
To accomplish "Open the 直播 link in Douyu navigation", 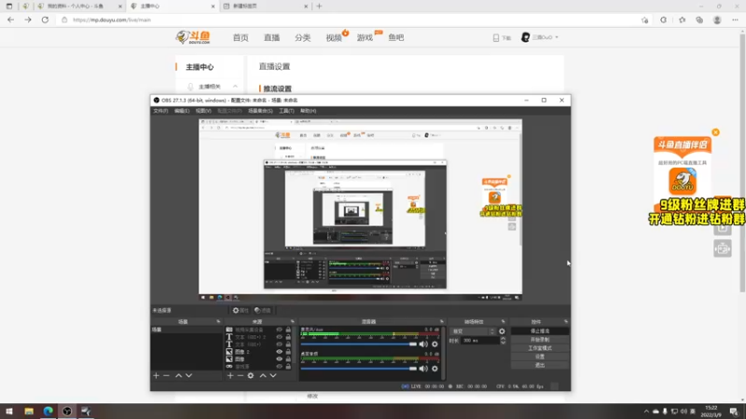I will tap(271, 37).
